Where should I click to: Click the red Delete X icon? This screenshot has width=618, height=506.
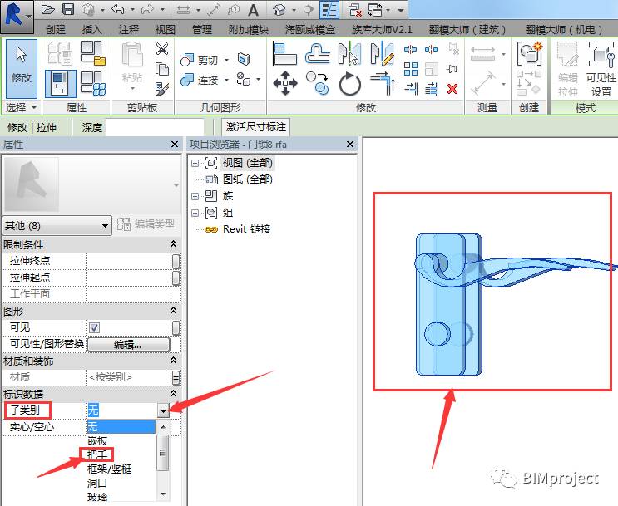click(452, 89)
